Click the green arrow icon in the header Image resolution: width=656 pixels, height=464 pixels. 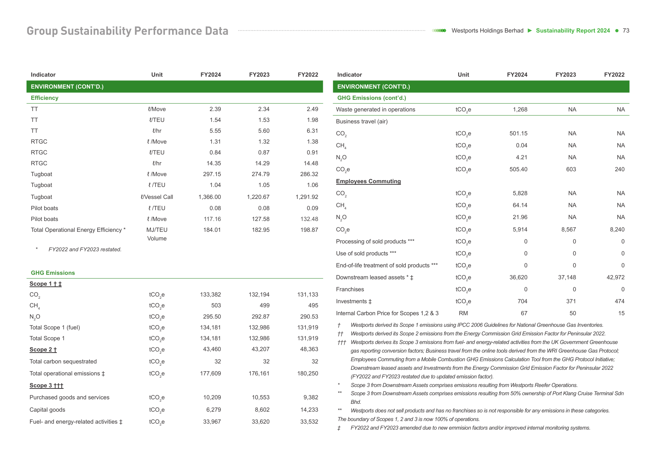pos(530,31)
